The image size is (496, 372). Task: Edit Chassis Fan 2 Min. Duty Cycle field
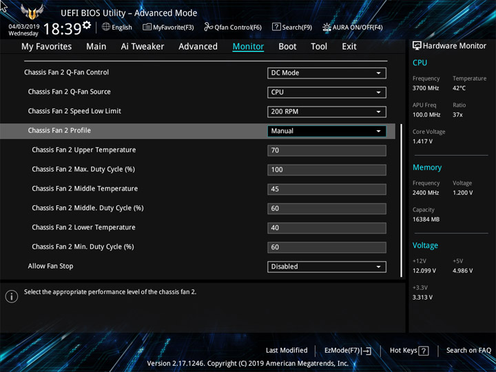click(327, 247)
